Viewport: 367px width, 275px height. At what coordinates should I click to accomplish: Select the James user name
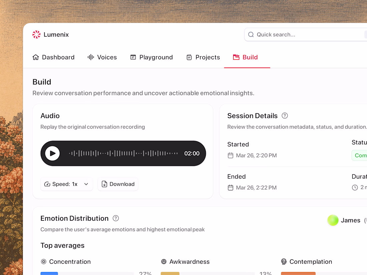[x=350, y=220]
